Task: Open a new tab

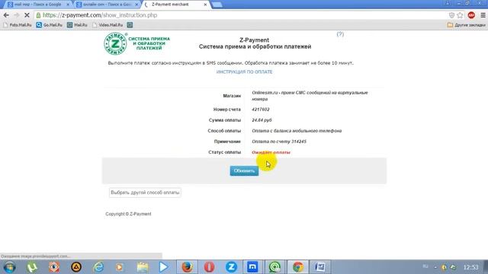Action: [x=217, y=5]
